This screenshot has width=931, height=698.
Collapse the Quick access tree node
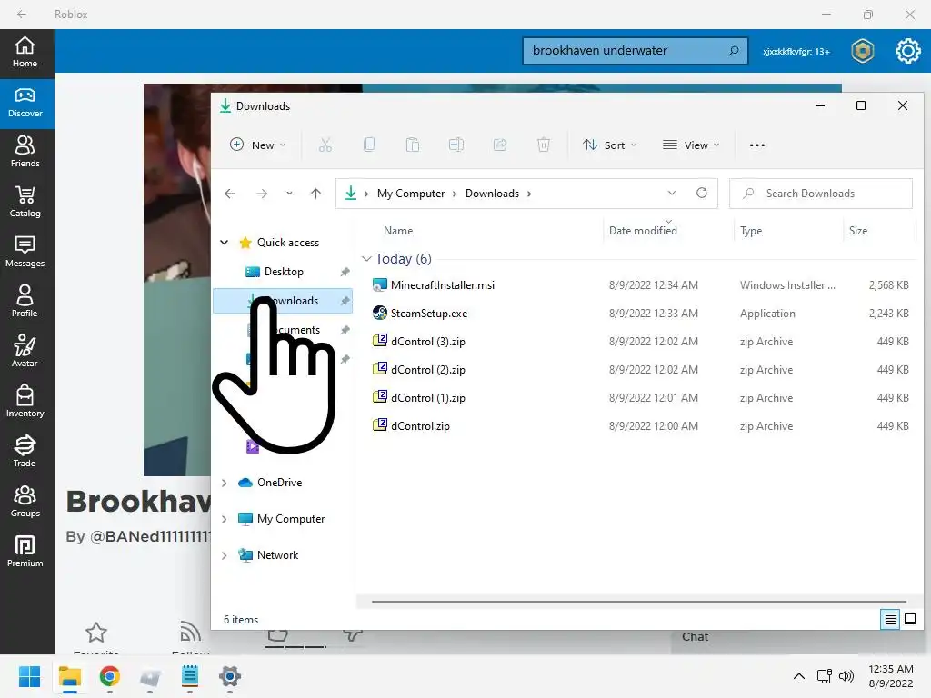coord(225,242)
